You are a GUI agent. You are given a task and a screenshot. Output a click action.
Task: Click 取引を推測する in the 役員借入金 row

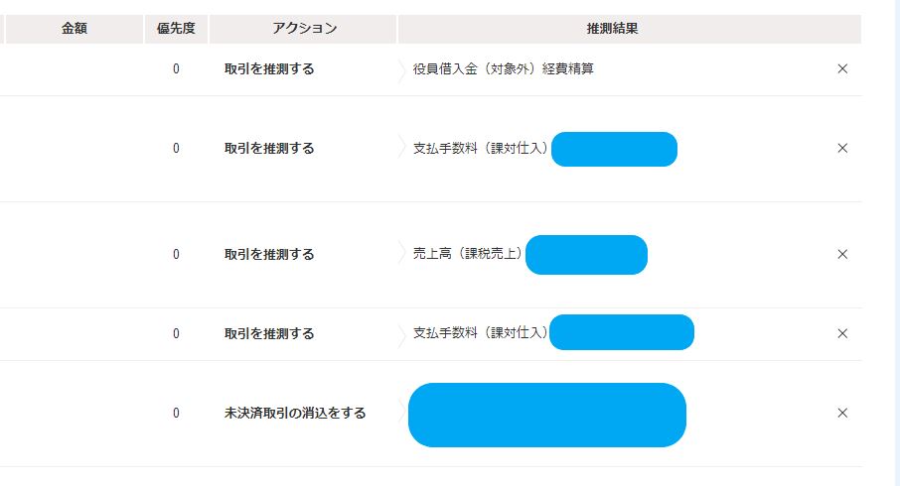269,69
